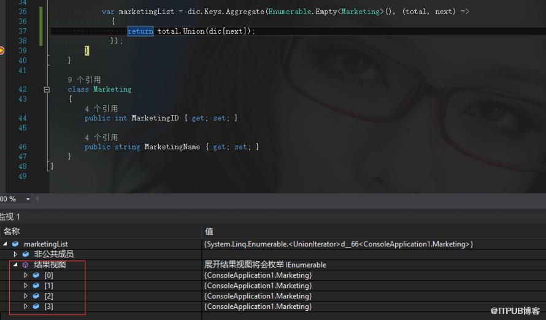Click the cube icon of item [2]
The width and height of the screenshot is (546, 320).
[36, 296]
